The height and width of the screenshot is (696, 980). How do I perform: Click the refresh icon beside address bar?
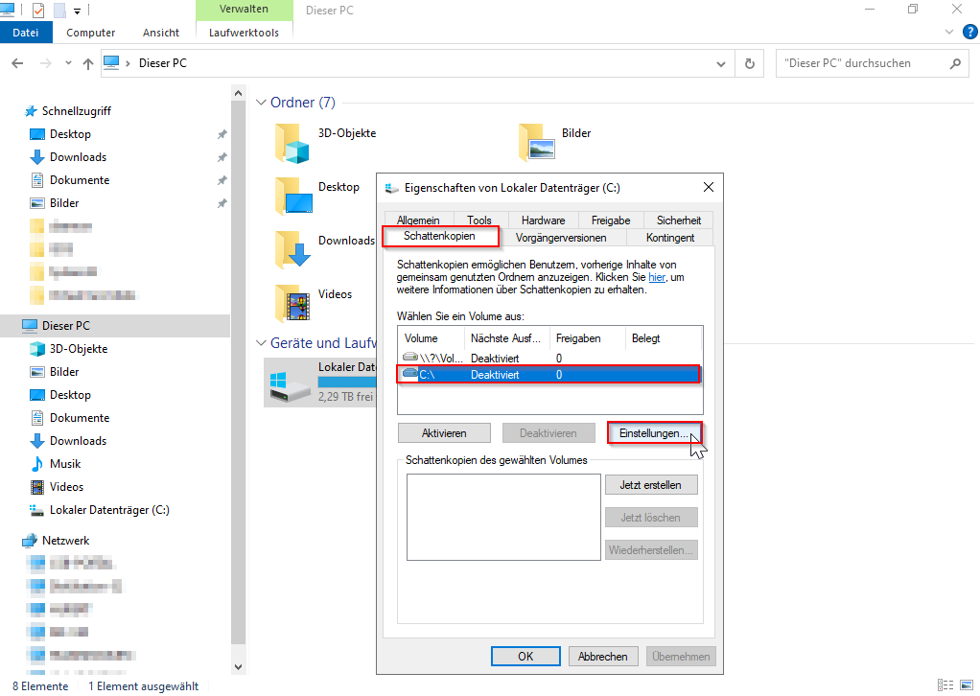click(x=751, y=63)
